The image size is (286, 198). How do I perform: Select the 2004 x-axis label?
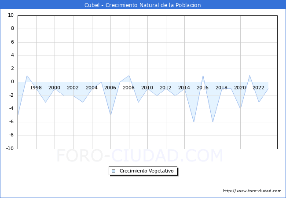(92, 88)
